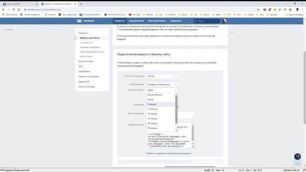Open the detailed widget documentation link
The width and height of the screenshot is (306, 172).
(169, 153)
